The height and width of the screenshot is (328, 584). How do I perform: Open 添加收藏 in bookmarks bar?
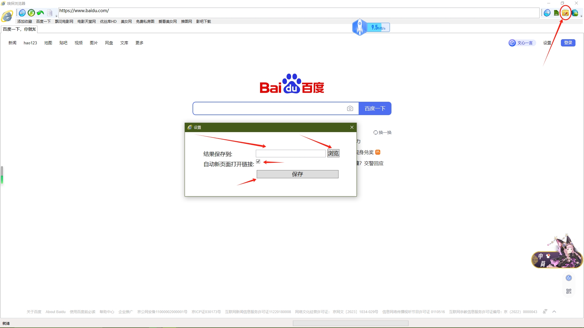pyautogui.click(x=25, y=21)
